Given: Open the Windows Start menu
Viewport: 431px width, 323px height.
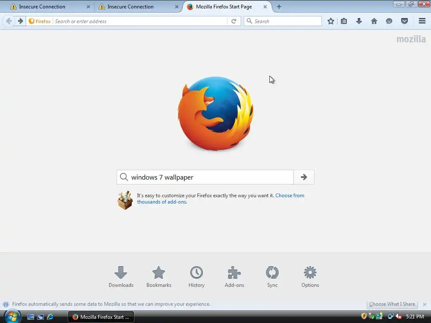Looking at the screenshot, I should (x=11, y=317).
